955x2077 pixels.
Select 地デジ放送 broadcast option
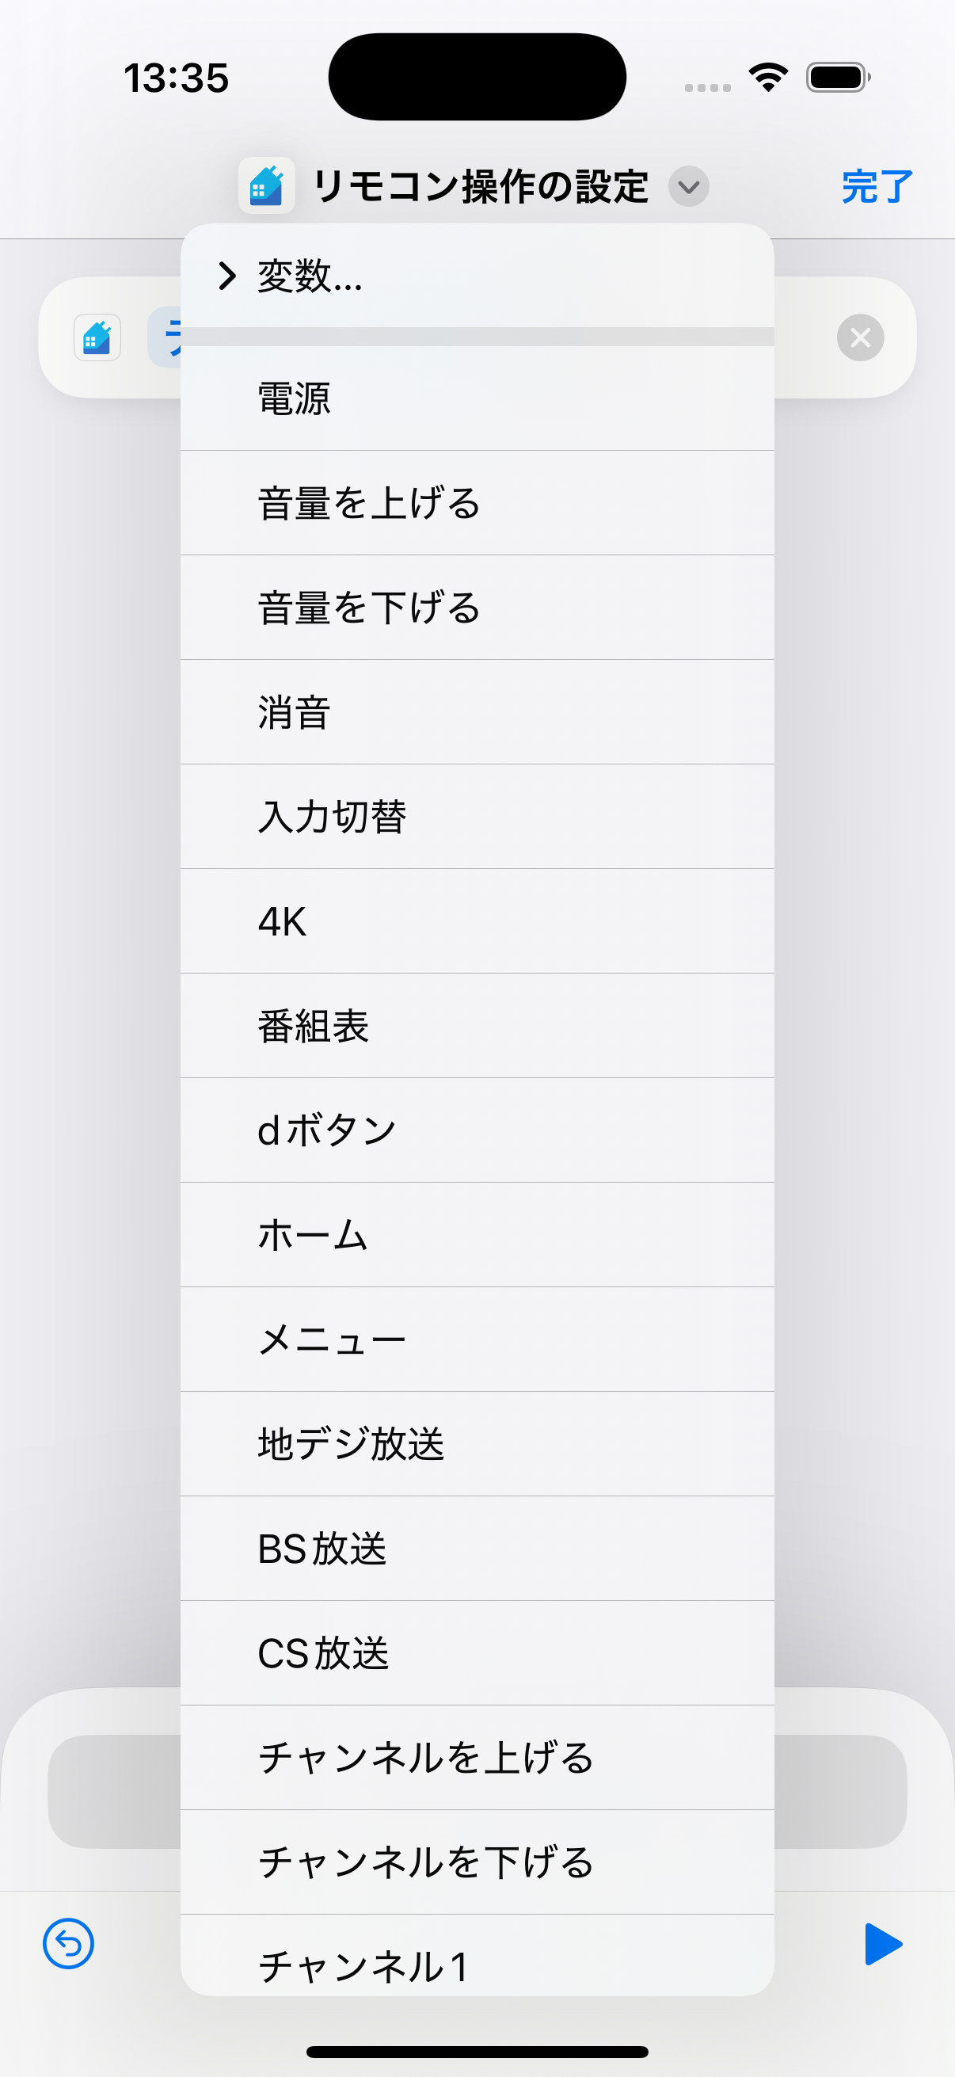click(477, 1444)
